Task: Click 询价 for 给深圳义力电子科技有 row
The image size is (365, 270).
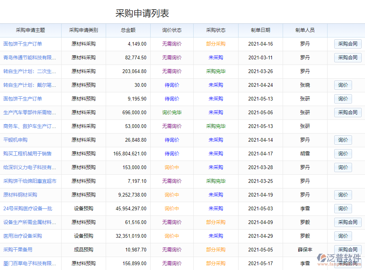Action: tap(343, 167)
